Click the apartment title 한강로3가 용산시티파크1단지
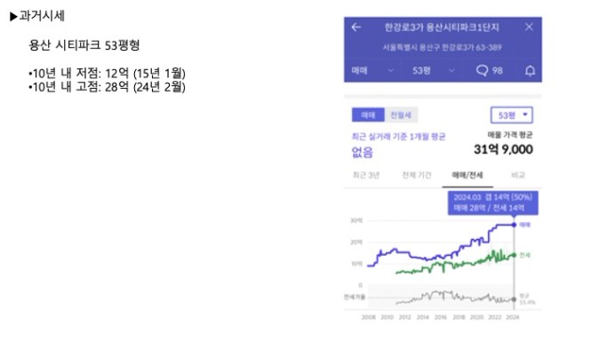608x342 pixels. click(442, 28)
